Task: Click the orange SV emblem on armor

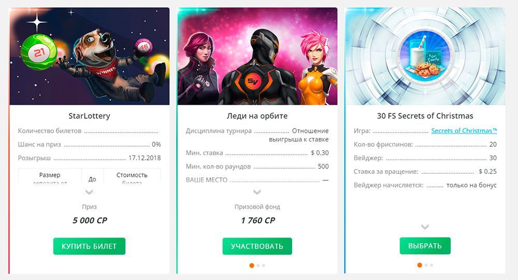Action: [x=253, y=81]
